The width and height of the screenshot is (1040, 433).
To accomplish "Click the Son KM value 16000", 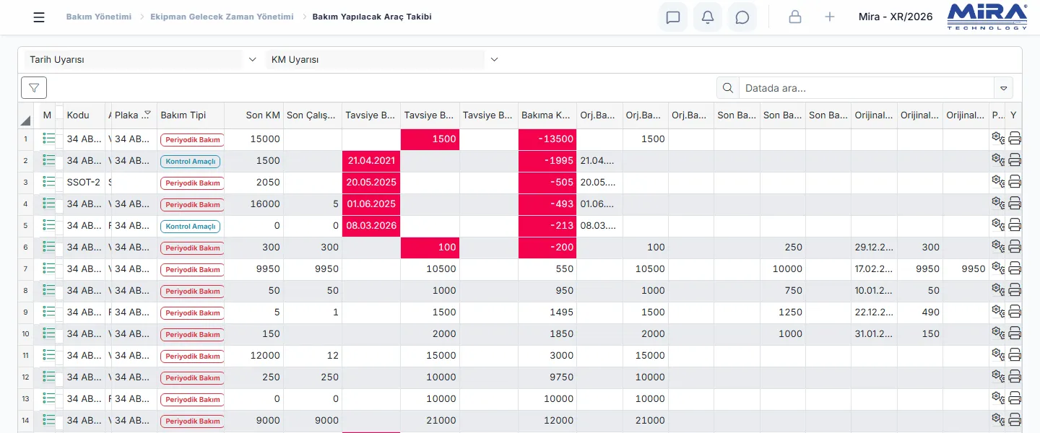I will [x=253, y=204].
